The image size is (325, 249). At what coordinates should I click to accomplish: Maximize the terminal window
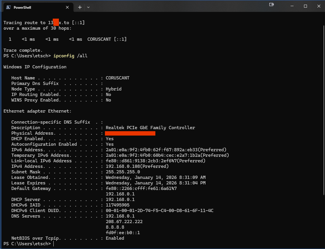click(x=305, y=6)
